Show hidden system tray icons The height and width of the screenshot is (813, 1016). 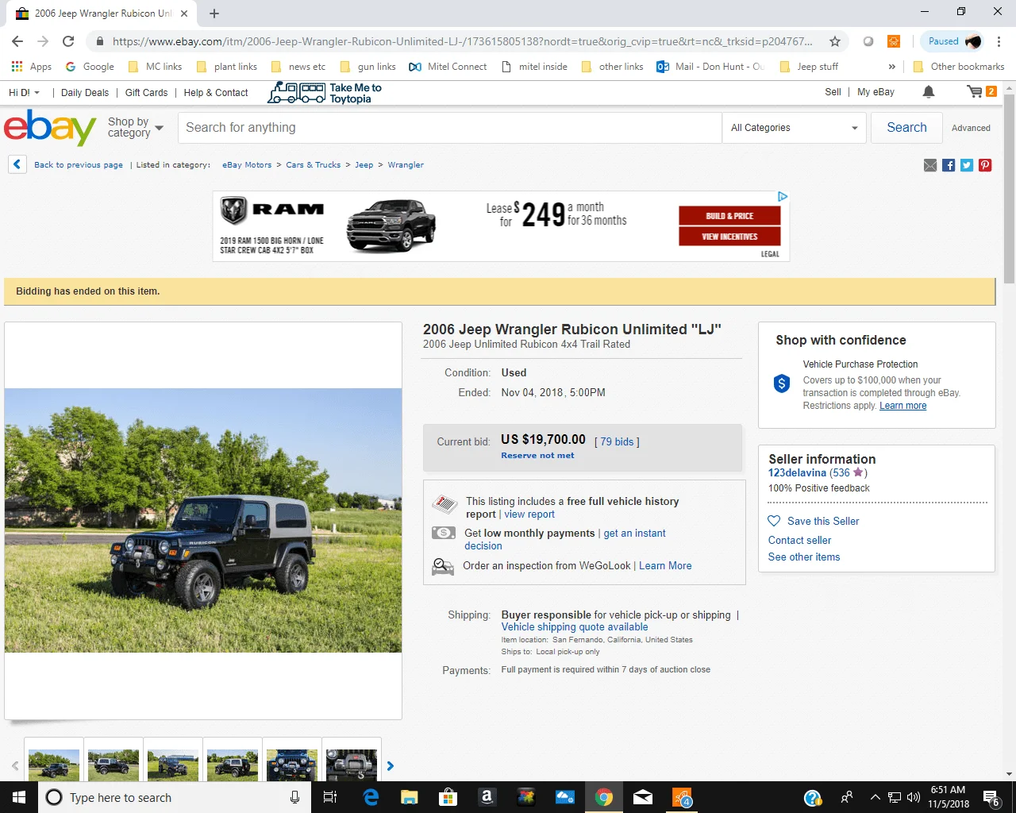pos(875,797)
